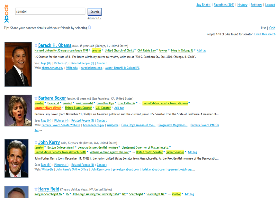Open Kerry's Contact link
Screen dimensions: 278x204
pyautogui.click(x=102, y=165)
